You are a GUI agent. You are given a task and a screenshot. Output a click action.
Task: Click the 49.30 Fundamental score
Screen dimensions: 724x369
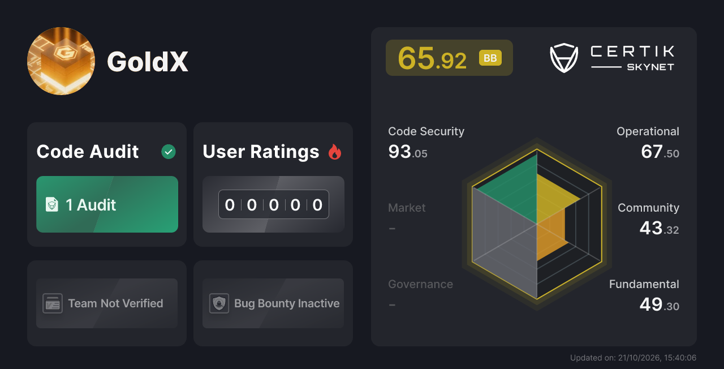pos(660,304)
